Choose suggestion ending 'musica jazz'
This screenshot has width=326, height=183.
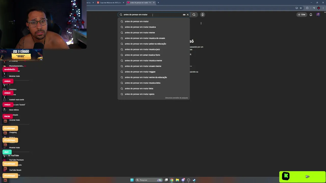154,49
